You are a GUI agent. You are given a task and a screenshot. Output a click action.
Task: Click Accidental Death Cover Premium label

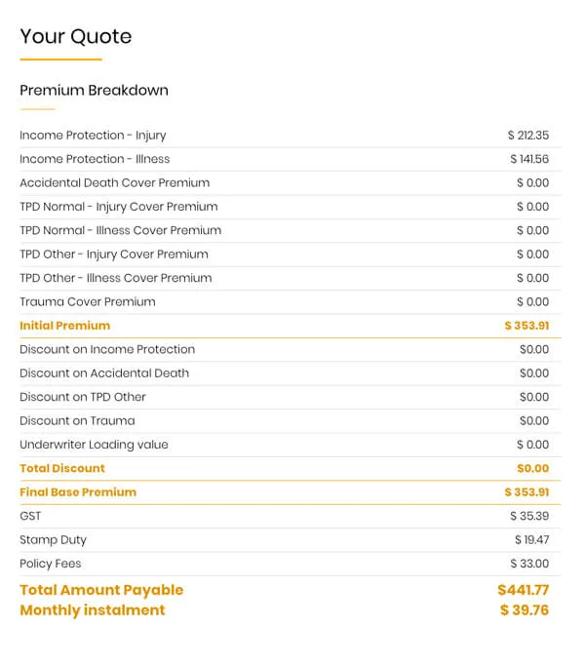pyautogui.click(x=114, y=183)
